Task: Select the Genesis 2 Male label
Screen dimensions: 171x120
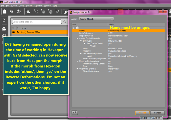Action: point(33,32)
